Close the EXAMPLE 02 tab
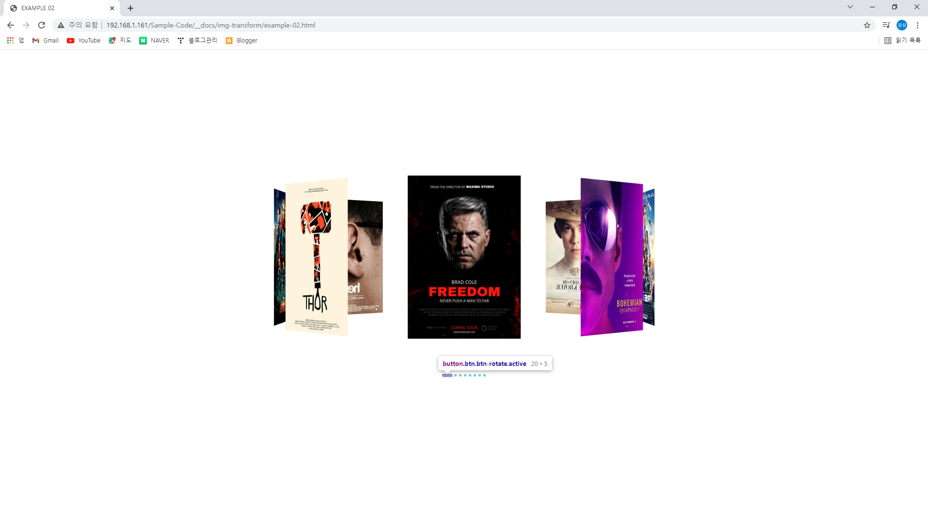 (x=112, y=8)
